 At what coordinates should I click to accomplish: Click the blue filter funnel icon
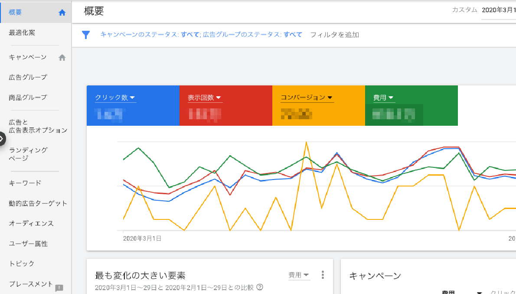pos(86,35)
